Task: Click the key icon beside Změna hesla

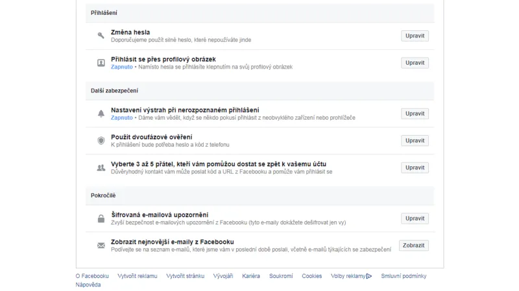Action: click(x=101, y=36)
